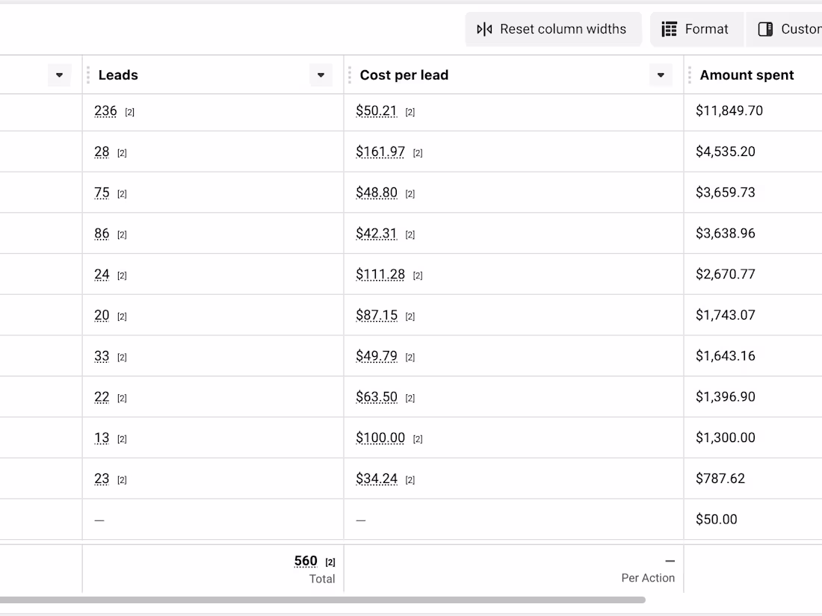Viewport: 822px width, 616px height.
Task: Click footnote marker beside $161.97 cost
Action: [418, 153]
